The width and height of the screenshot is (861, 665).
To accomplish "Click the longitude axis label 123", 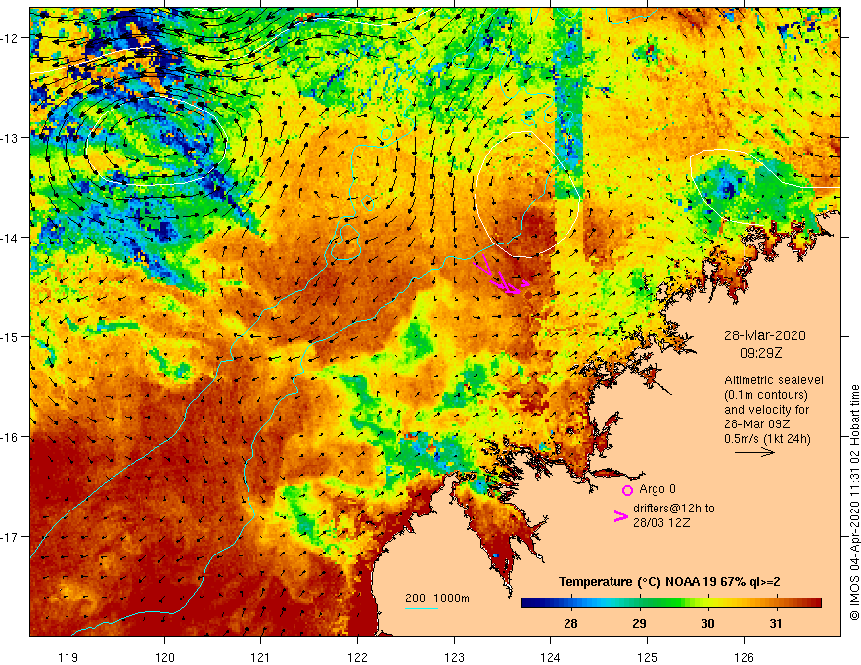I will coord(454,657).
